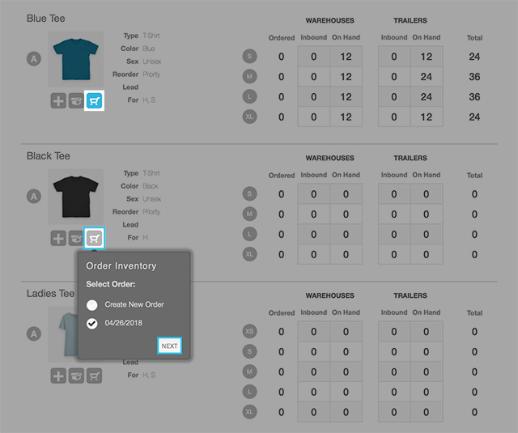Click the Blue Tee product thumbnail

click(76, 58)
